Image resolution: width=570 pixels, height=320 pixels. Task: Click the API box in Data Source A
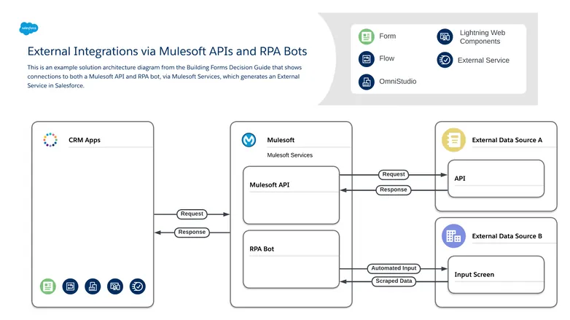tap(495, 178)
